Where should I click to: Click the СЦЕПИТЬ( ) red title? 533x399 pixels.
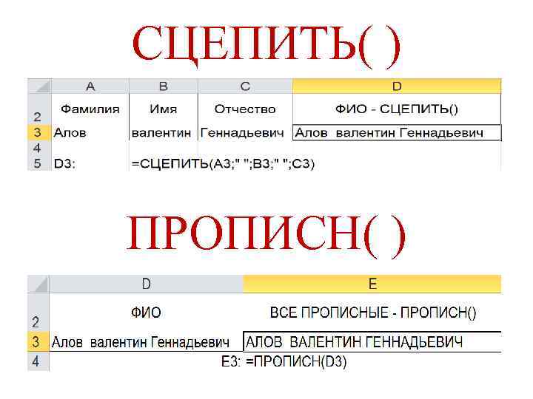pos(266,45)
